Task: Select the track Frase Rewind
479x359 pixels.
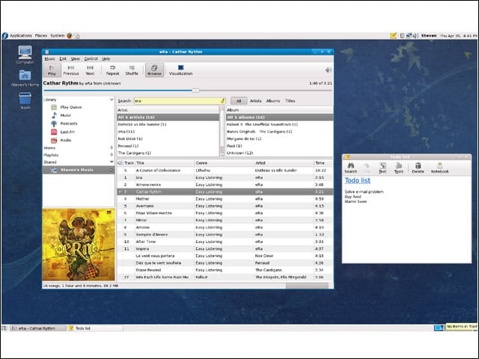Action: [x=225, y=270]
